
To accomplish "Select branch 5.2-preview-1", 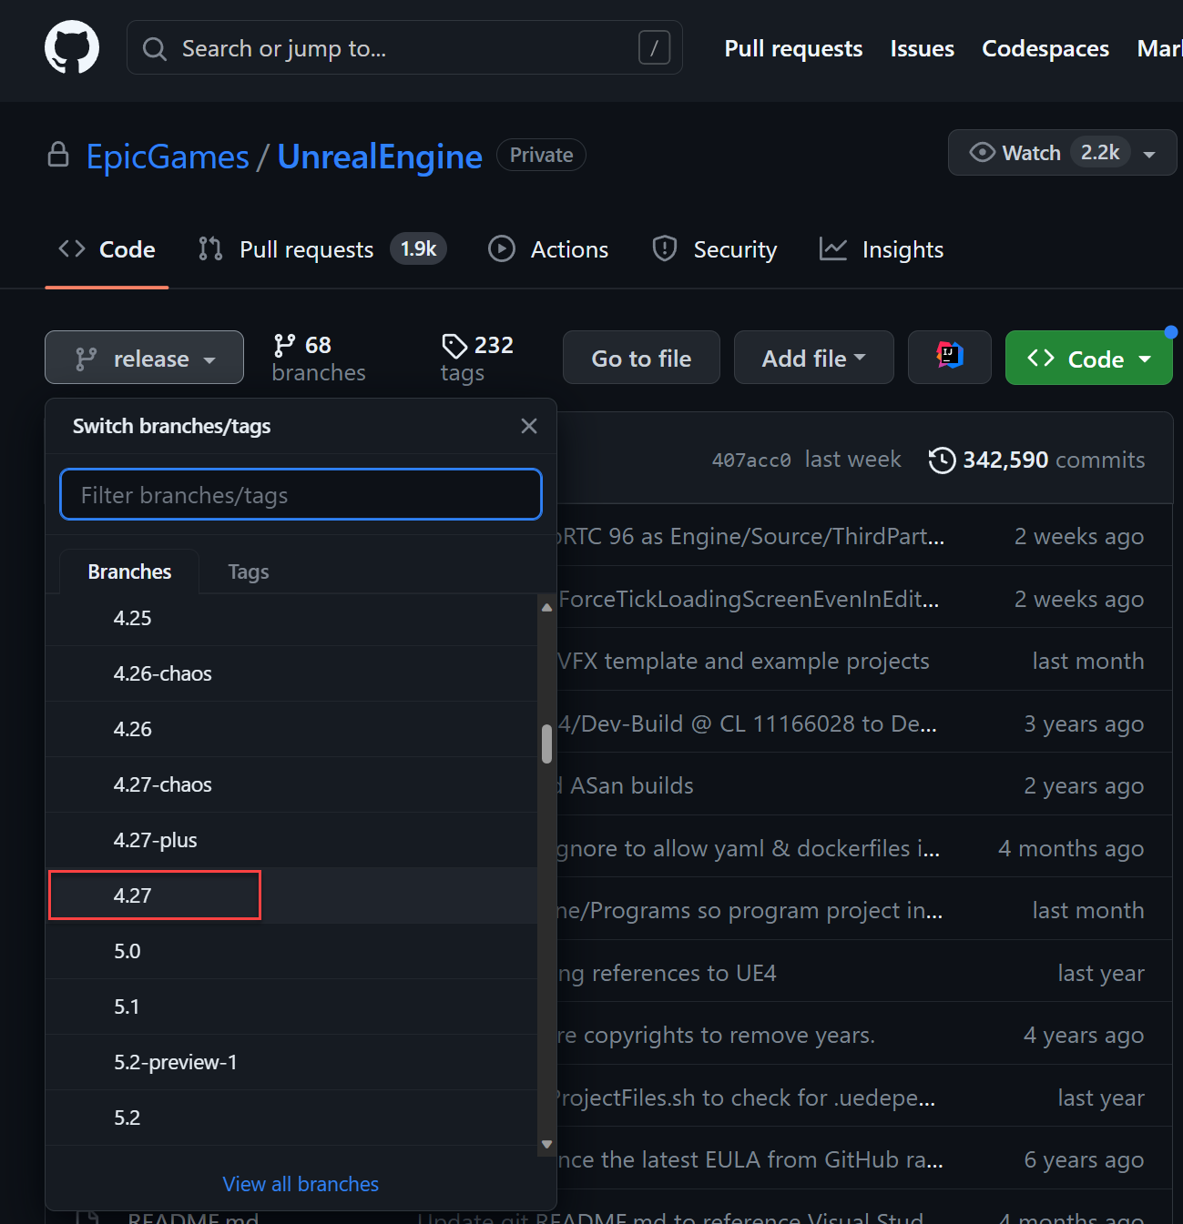I will pyautogui.click(x=291, y=1062).
